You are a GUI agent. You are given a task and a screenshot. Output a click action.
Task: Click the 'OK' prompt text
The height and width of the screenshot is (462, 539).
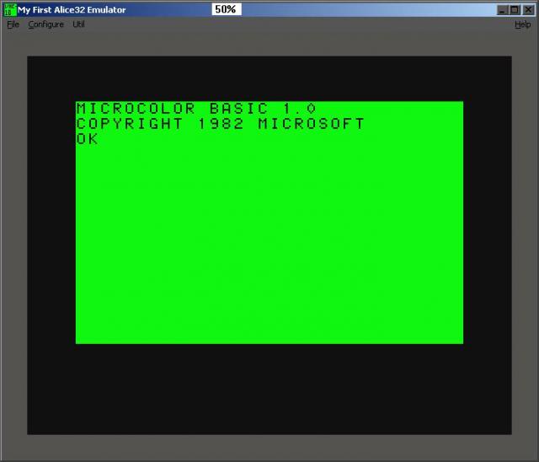pyautogui.click(x=87, y=139)
